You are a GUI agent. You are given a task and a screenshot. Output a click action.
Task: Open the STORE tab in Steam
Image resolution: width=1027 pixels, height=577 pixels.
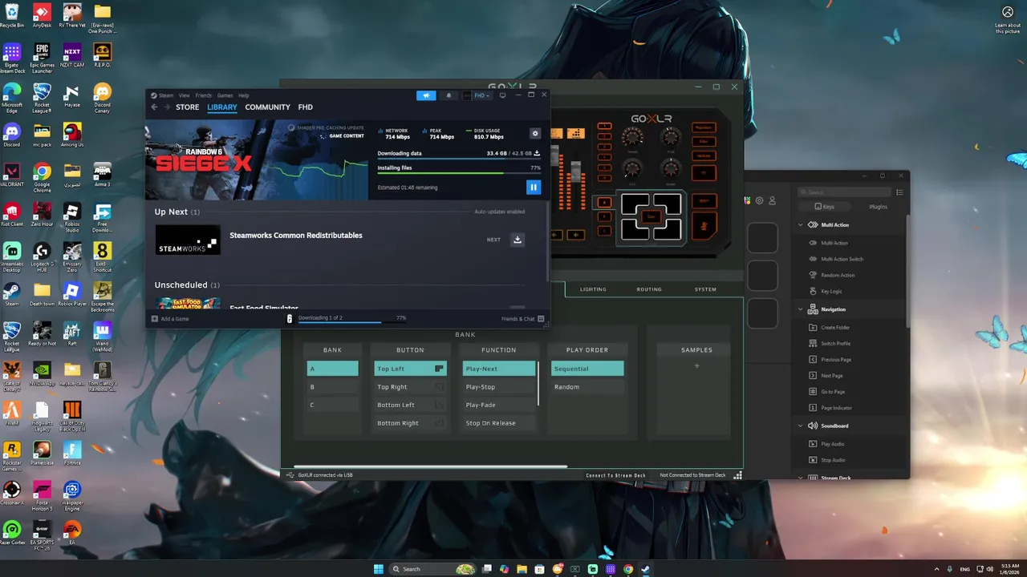[187, 107]
